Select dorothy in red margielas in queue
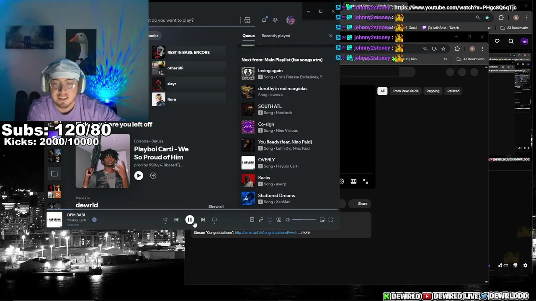The width and height of the screenshot is (536, 301). point(288,92)
